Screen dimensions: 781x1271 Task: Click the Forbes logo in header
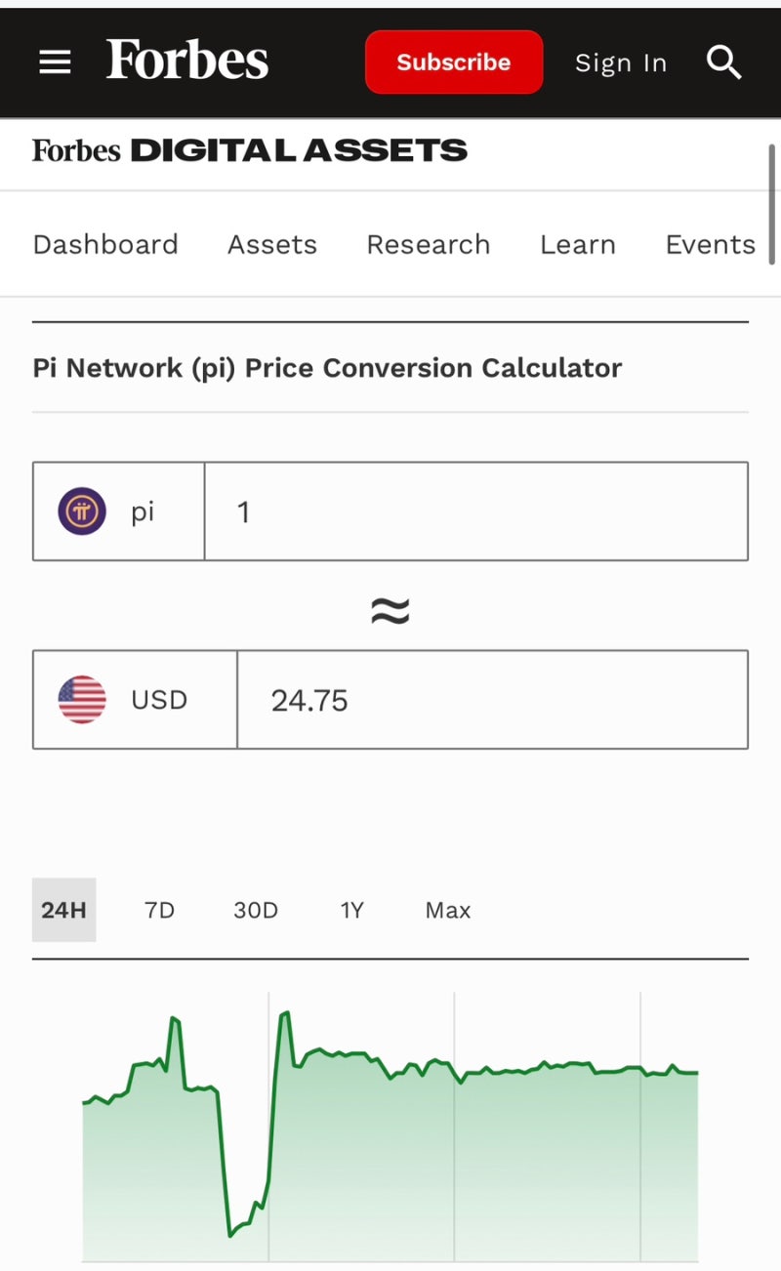coord(187,61)
